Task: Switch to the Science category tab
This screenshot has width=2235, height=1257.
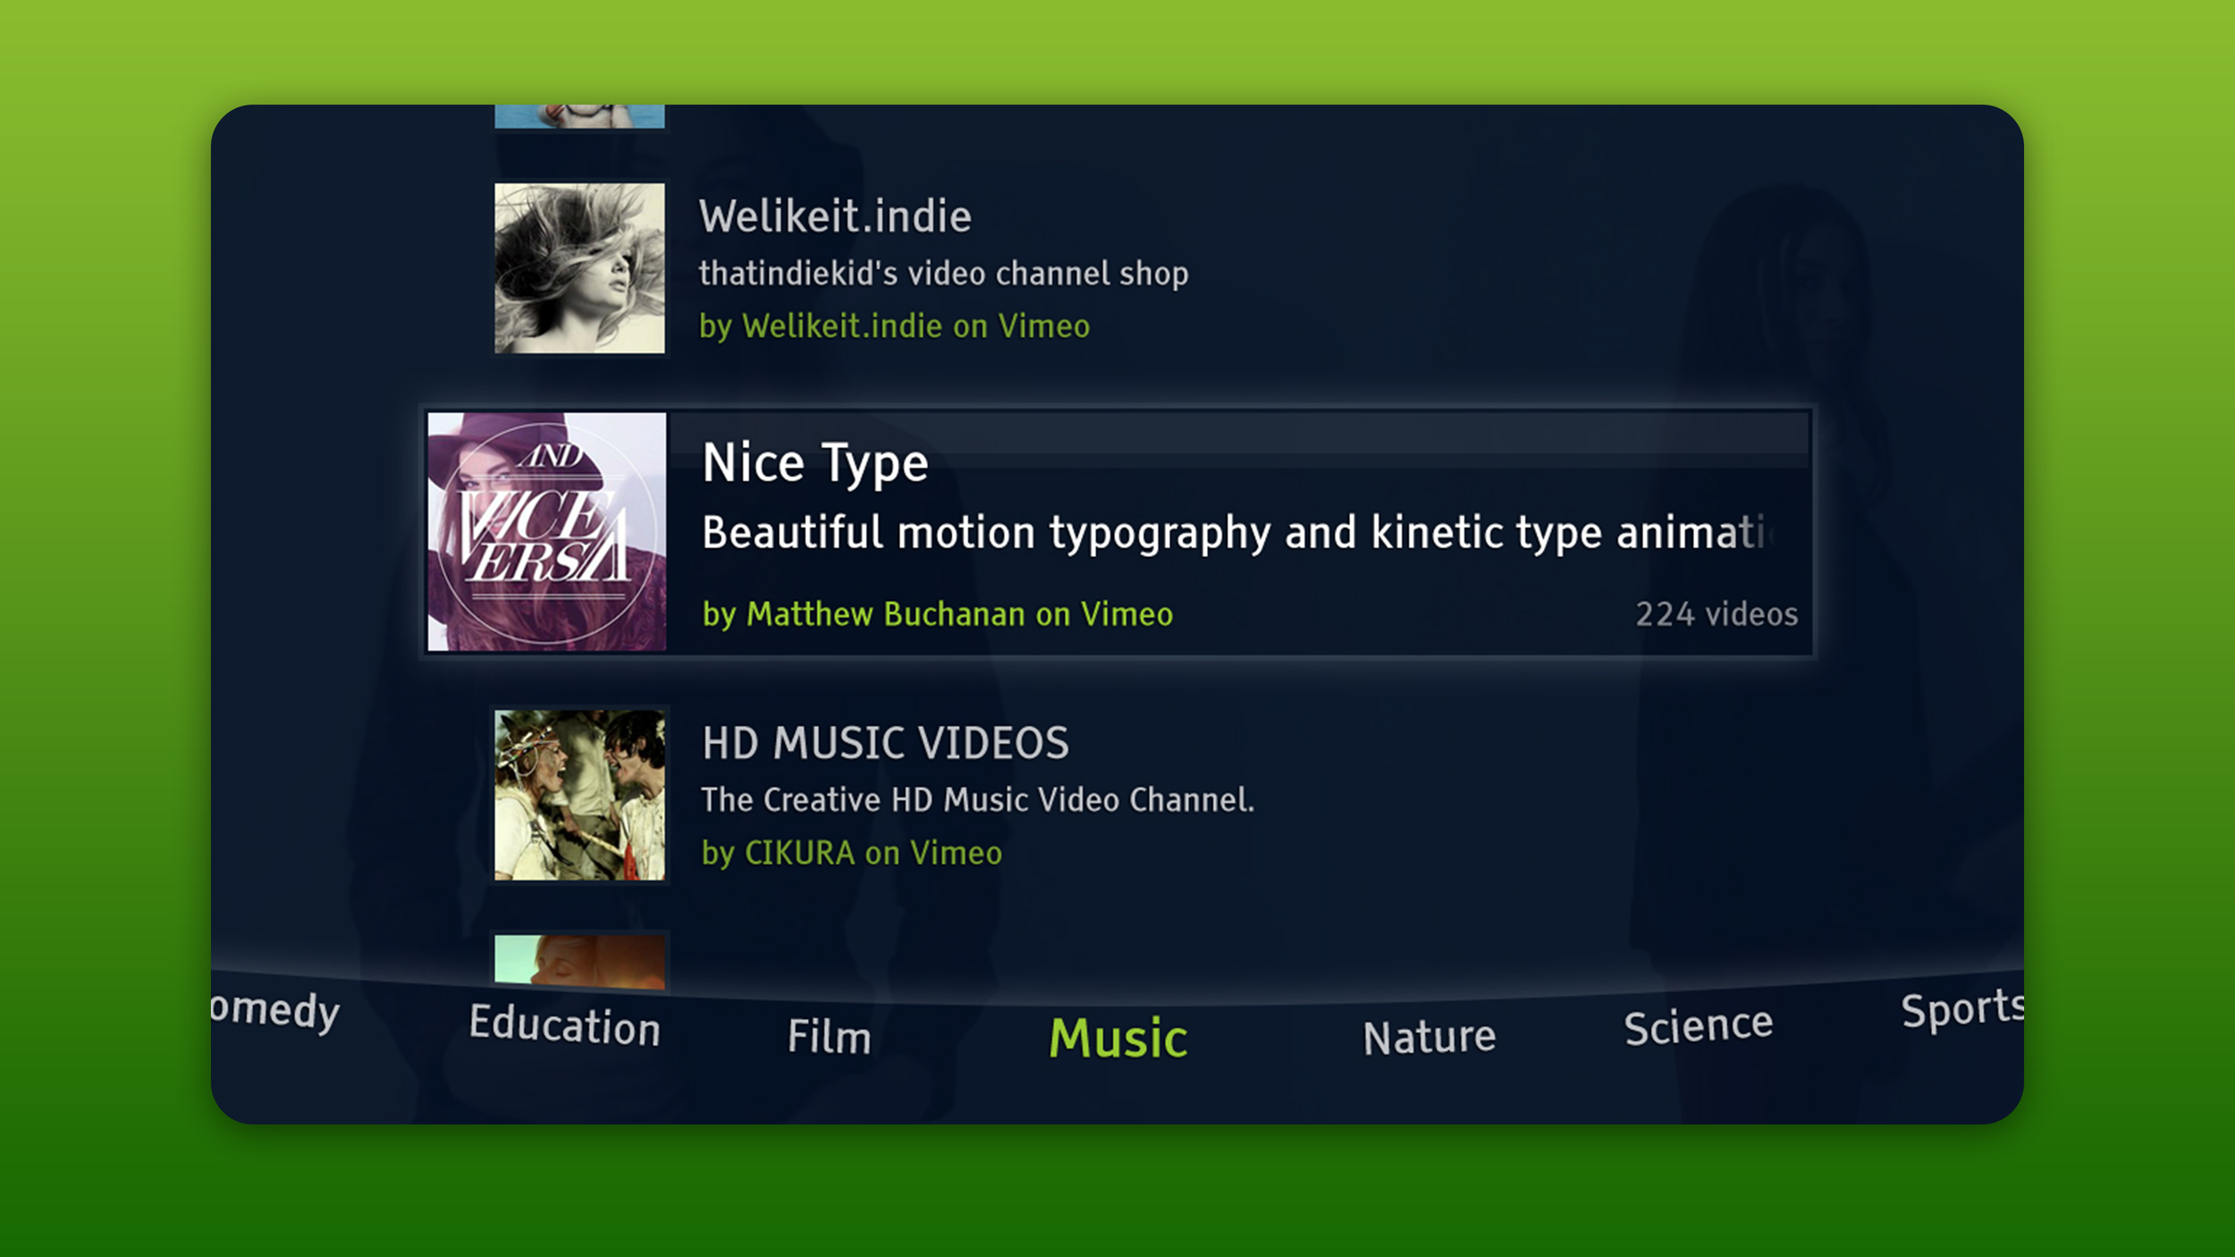Action: (x=1698, y=1025)
